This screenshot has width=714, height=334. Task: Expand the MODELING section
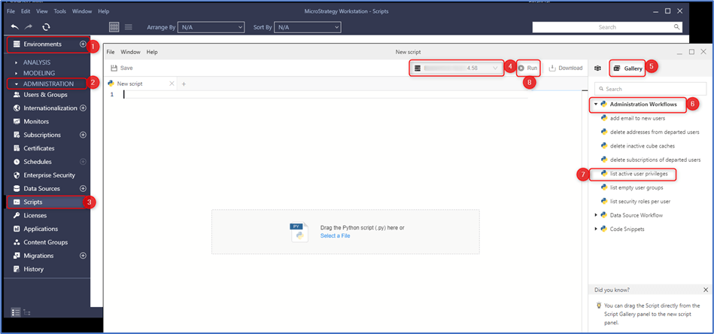[17, 73]
